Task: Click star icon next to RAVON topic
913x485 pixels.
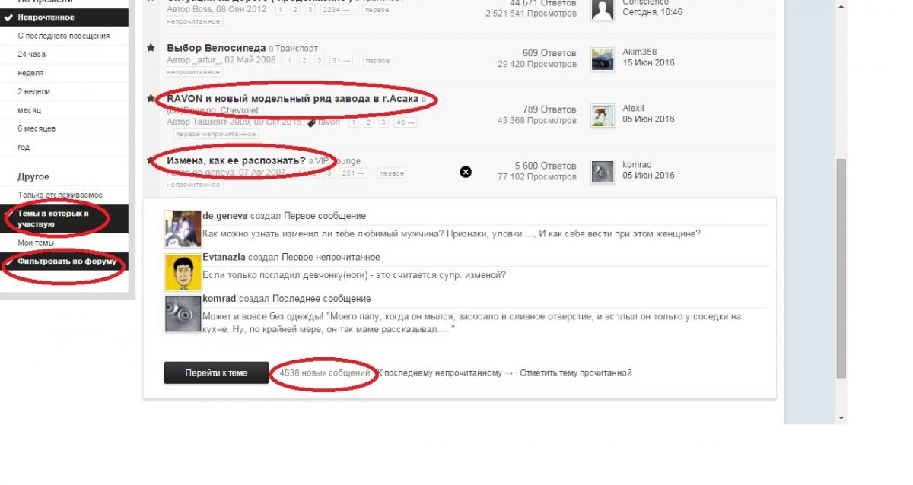Action: click(151, 98)
